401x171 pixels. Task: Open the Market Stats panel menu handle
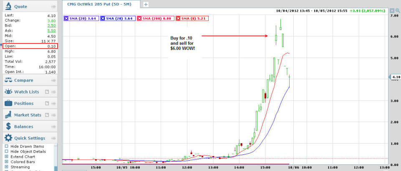coord(53,115)
